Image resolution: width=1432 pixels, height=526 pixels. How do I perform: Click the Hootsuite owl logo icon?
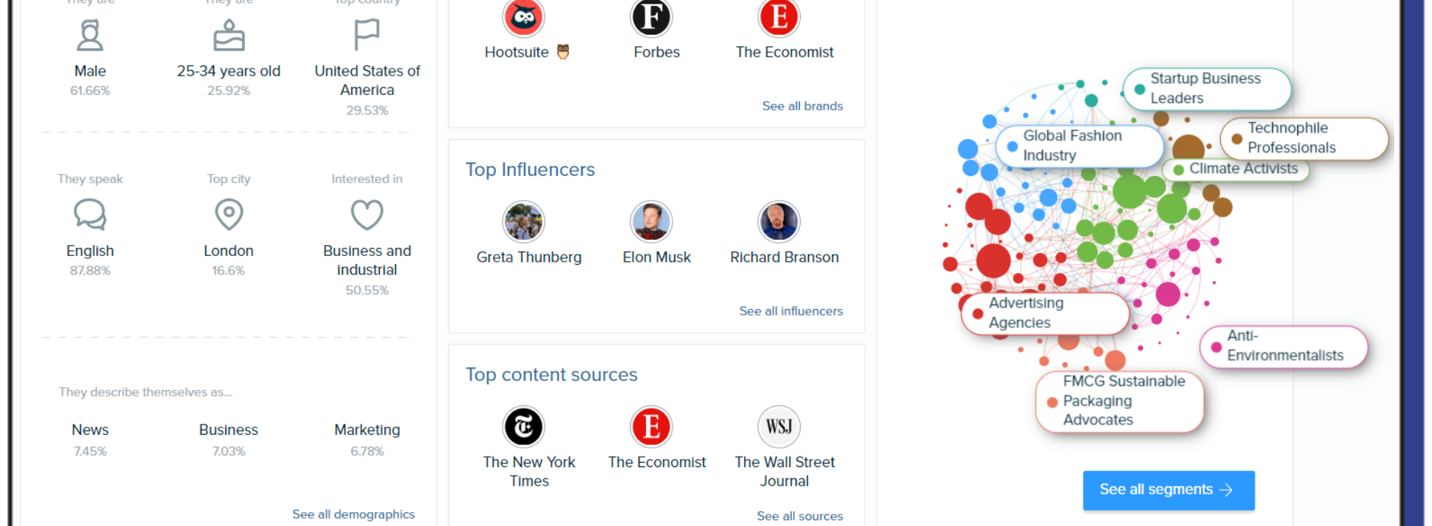pos(523,18)
